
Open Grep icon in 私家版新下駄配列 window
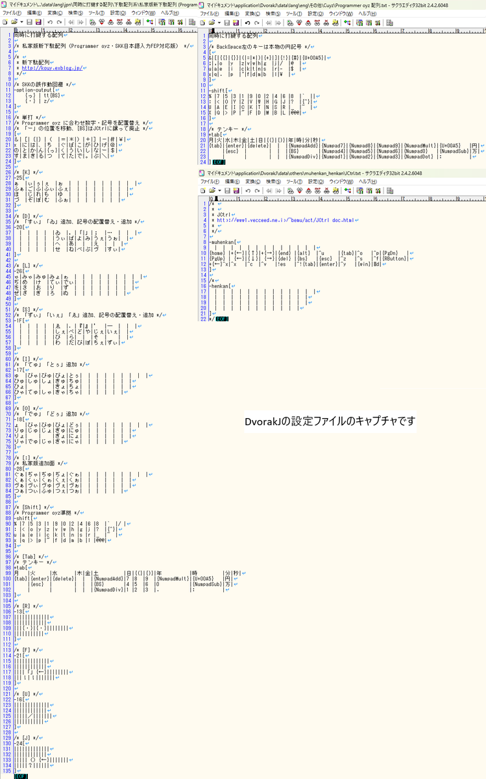138,22
